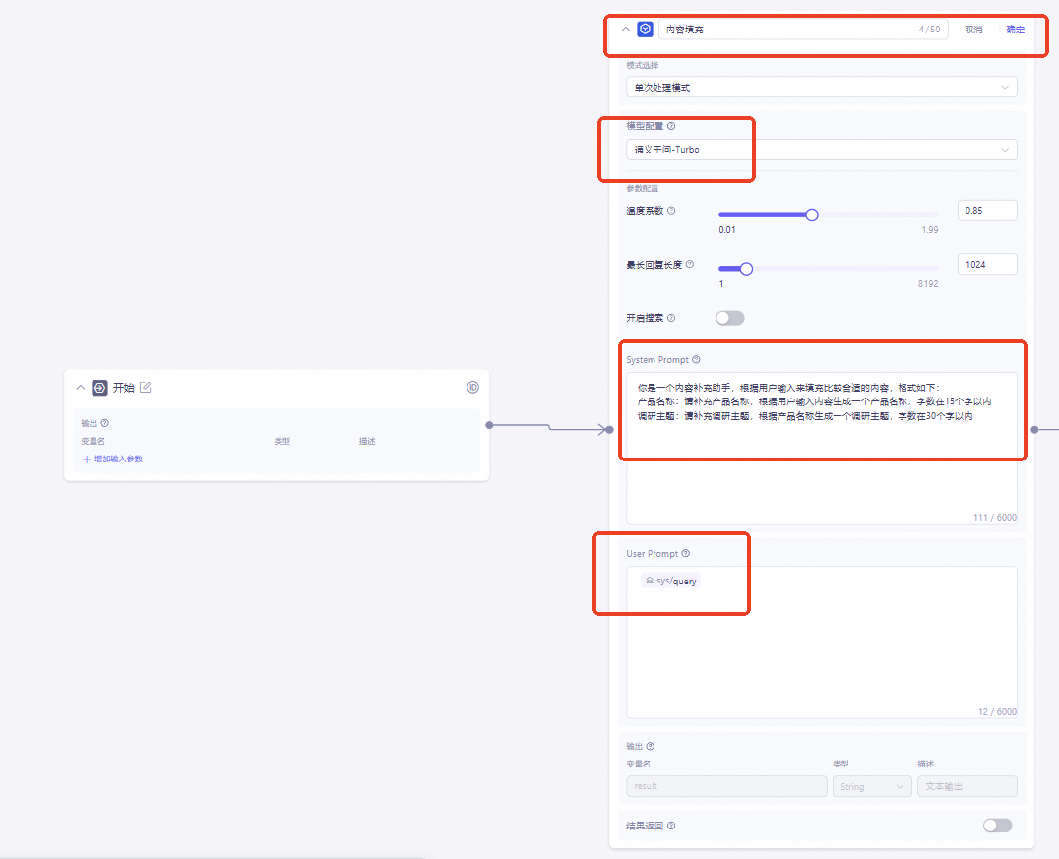Click the 参数配置 section label
Image resolution: width=1059 pixels, height=859 pixels.
pyautogui.click(x=643, y=188)
